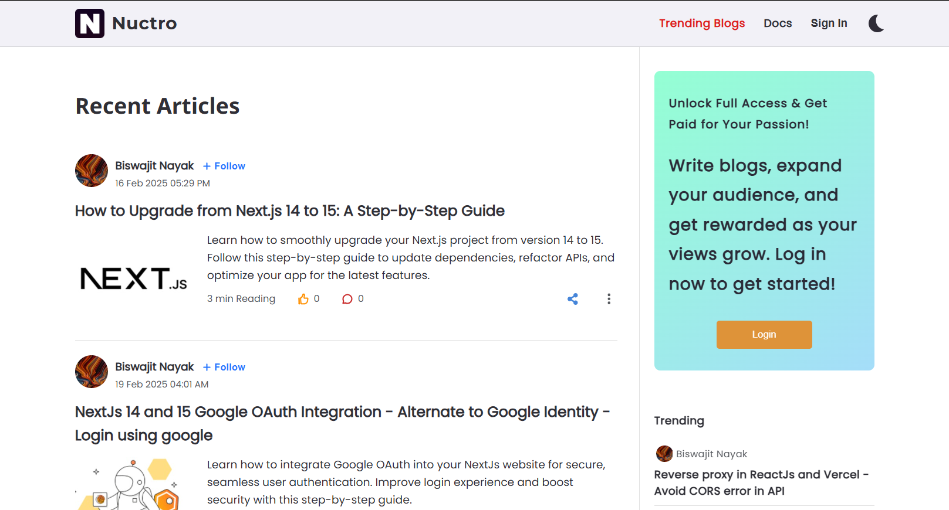Click author name Biswajit Nayak on 16 Feb post

point(154,166)
